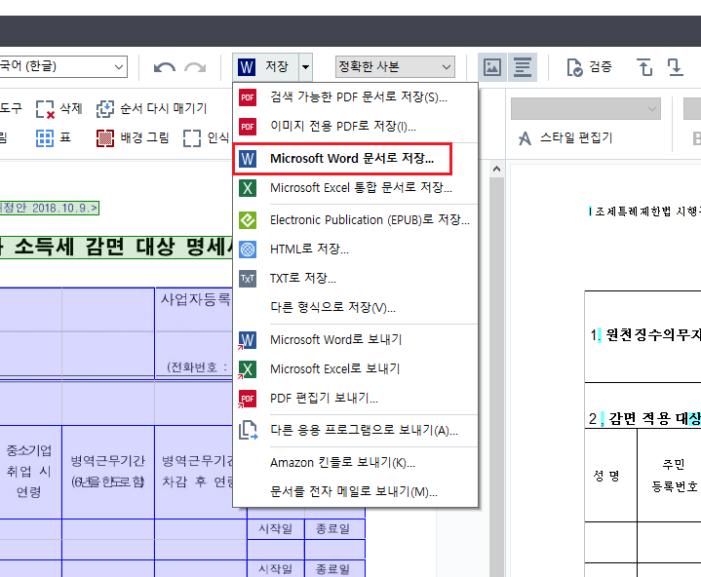Choose 문서를 전자 메일로 보내기(M)

click(x=356, y=491)
